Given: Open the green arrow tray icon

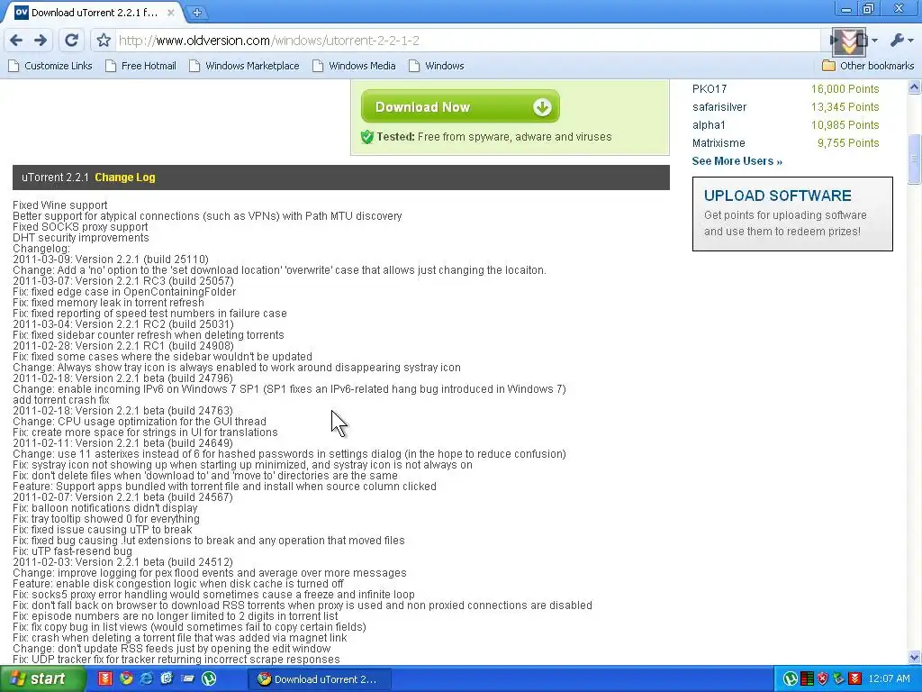Looking at the screenshot, I should 838,679.
